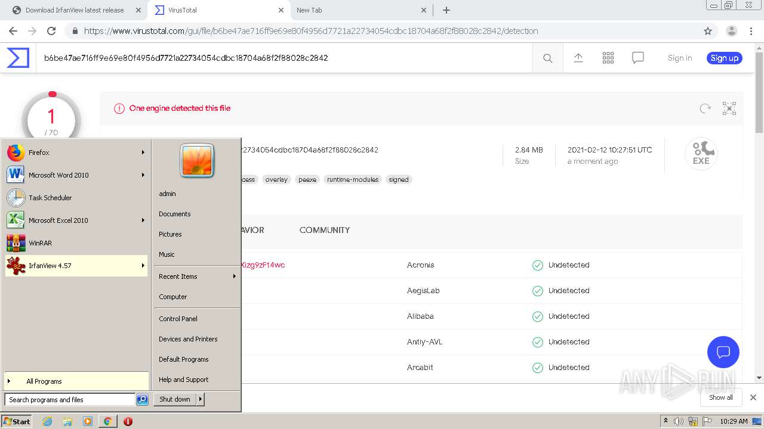Reload the page in Chrome
The image size is (764, 429).
pos(51,31)
